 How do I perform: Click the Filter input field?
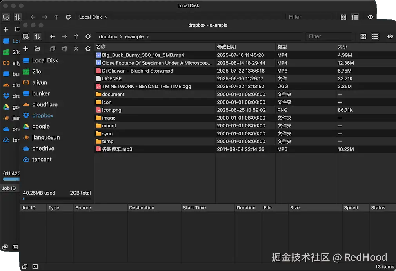point(329,36)
